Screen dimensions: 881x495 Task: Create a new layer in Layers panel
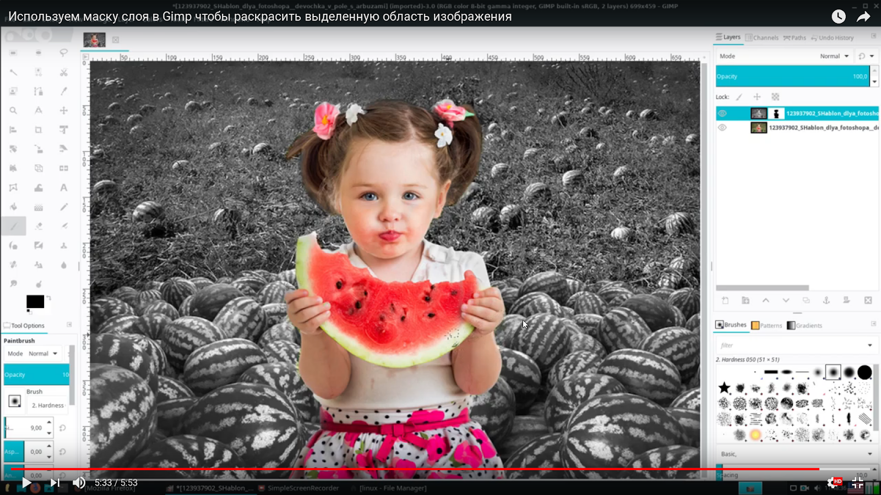coord(725,300)
